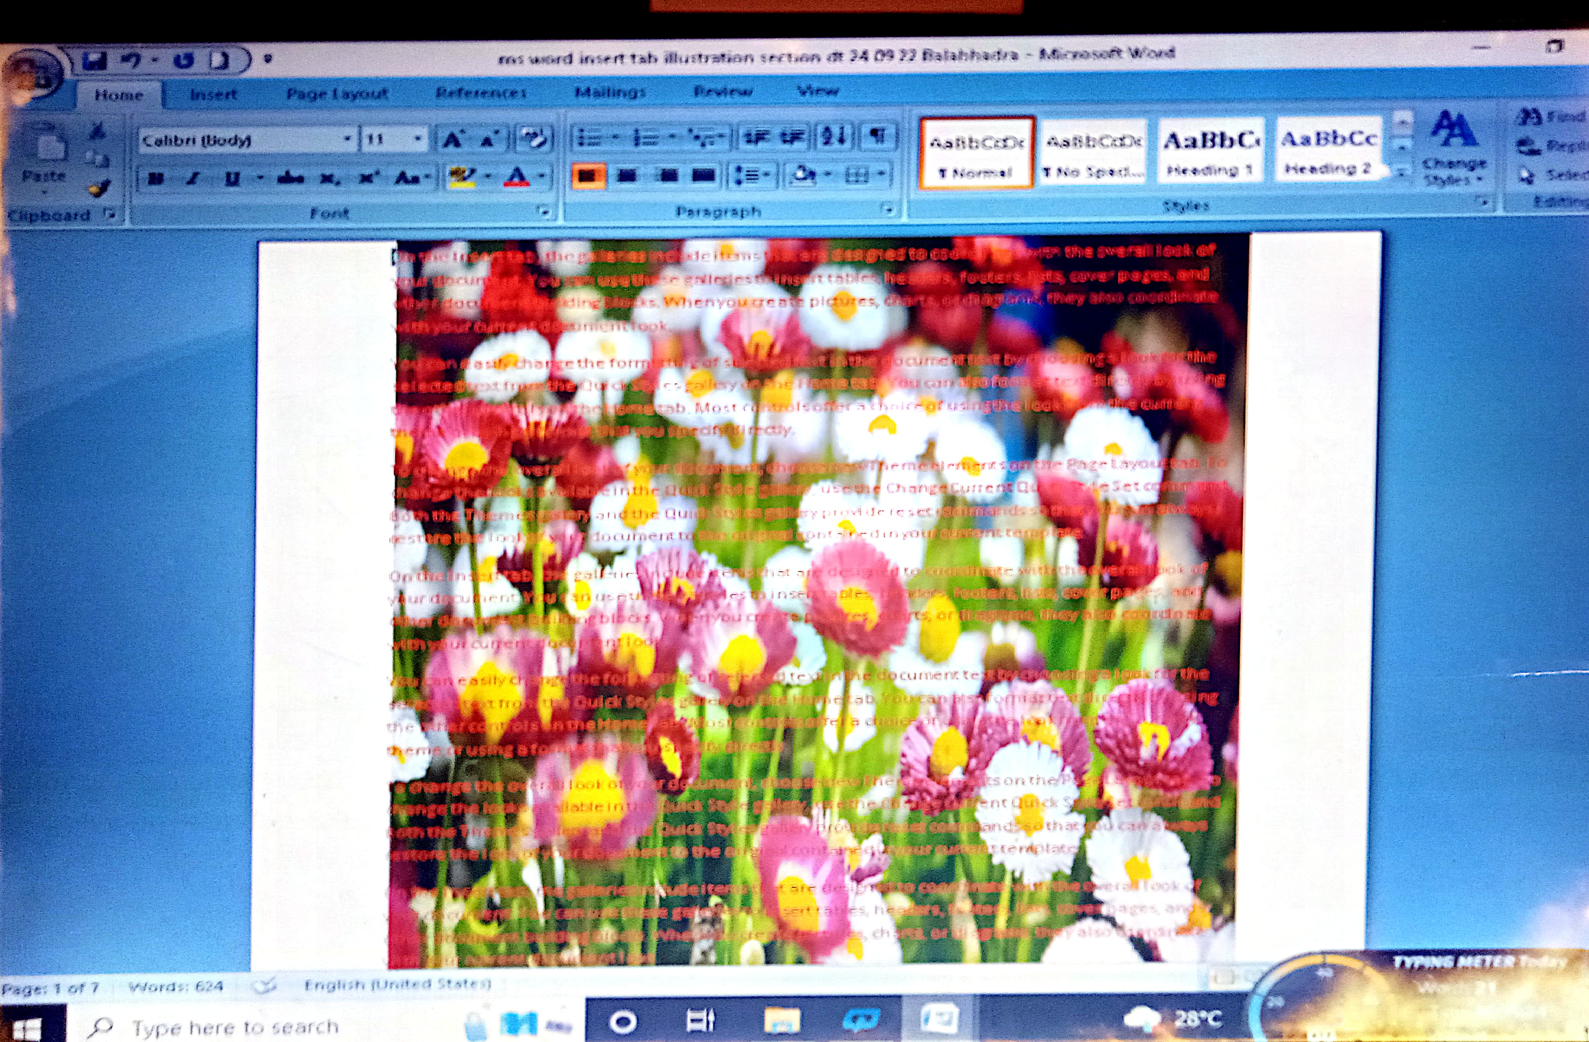Toggle Bold formatting
The width and height of the screenshot is (1589, 1042).
click(156, 177)
